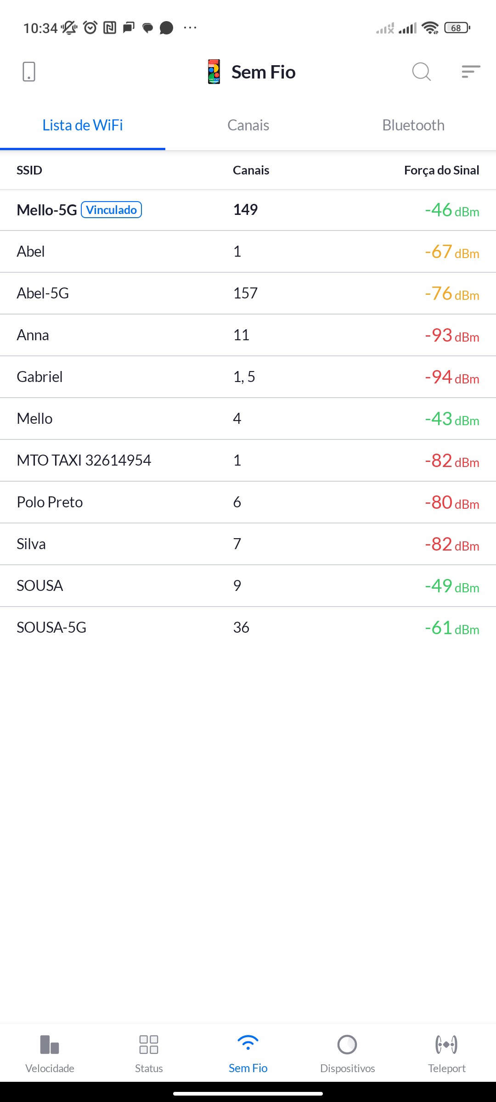Image resolution: width=496 pixels, height=1102 pixels.
Task: Open the MTO TAXI 32614954 network
Action: [x=248, y=461]
